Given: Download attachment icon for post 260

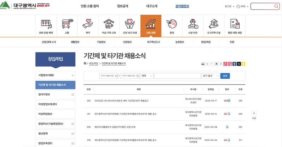Looking at the screenshot, I should (x=227, y=127).
